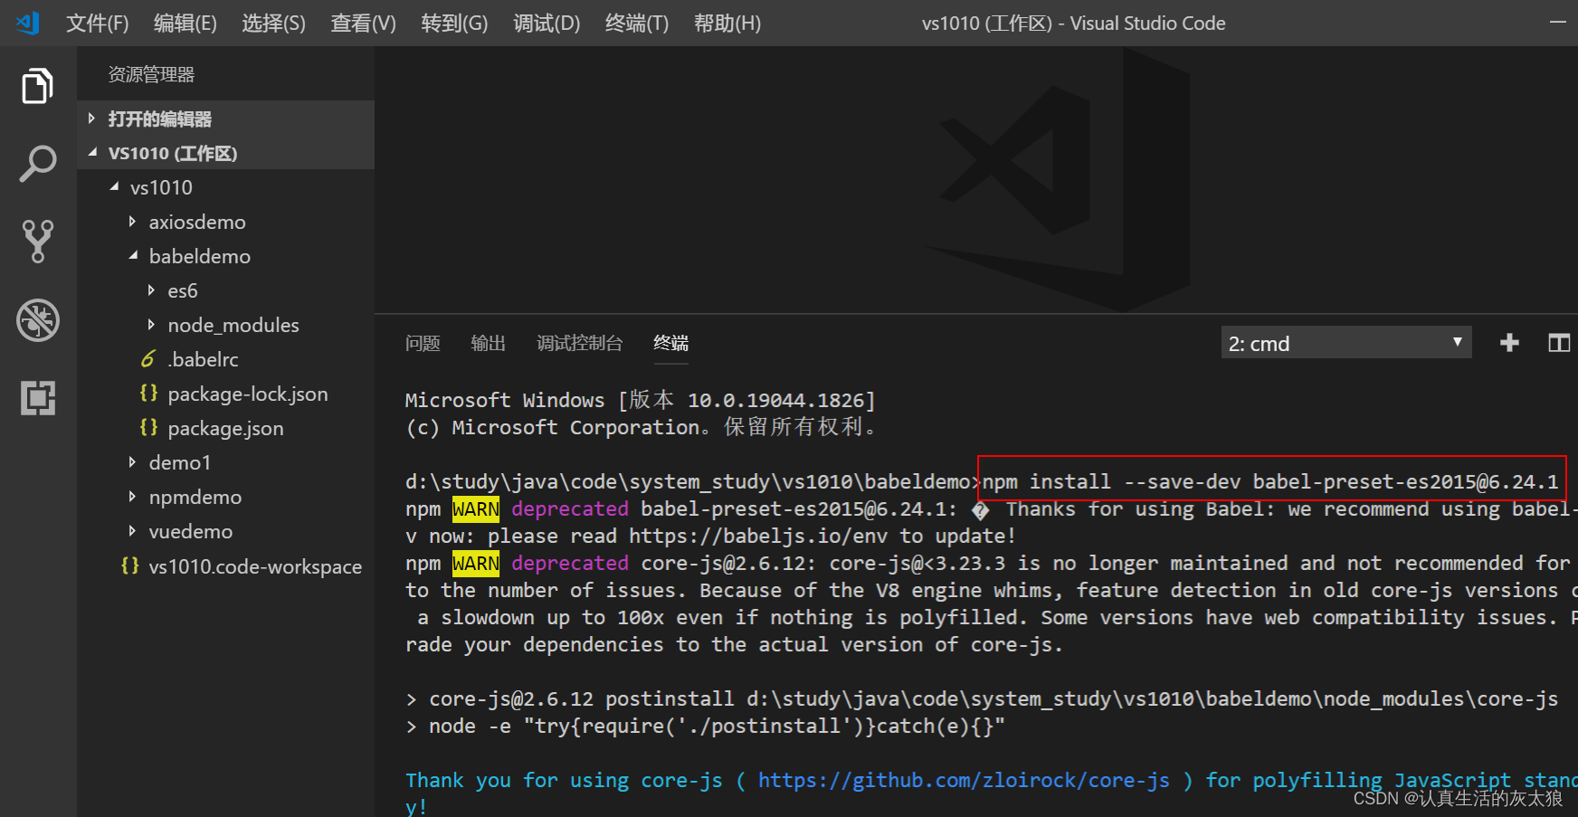
Task: Open the github.com/zloirock/core-js link
Action: [x=964, y=780]
